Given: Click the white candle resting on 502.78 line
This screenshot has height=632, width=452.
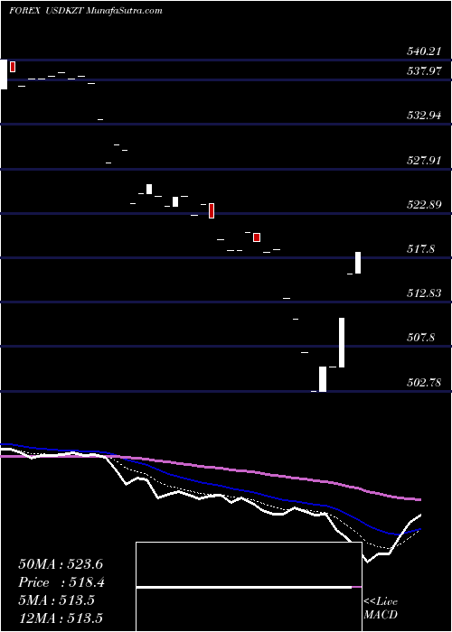Looking at the screenshot, I should [x=323, y=379].
